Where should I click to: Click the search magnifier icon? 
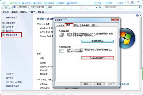pos(139,7)
